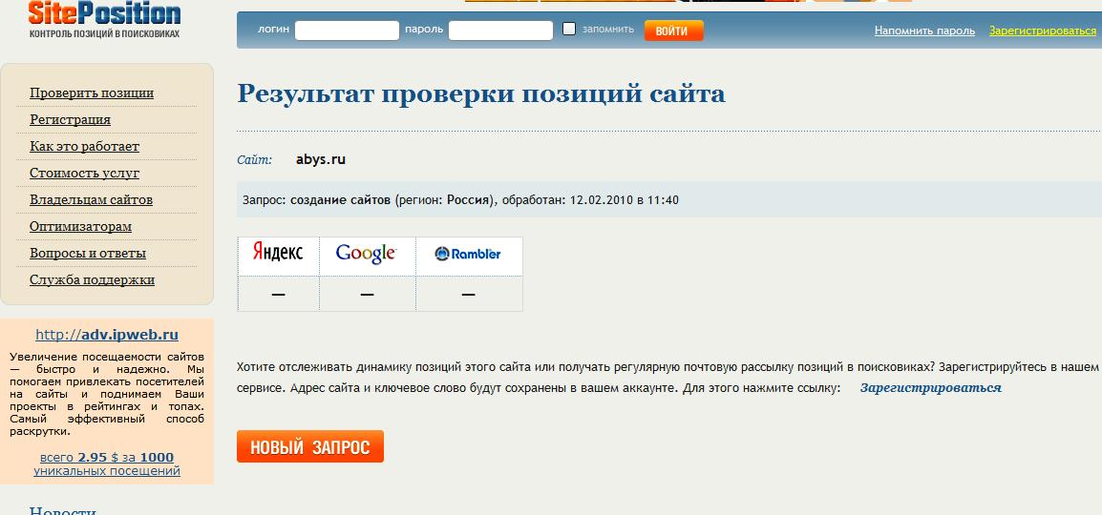
Task: Click the Сайт: label
Action: pos(254,160)
